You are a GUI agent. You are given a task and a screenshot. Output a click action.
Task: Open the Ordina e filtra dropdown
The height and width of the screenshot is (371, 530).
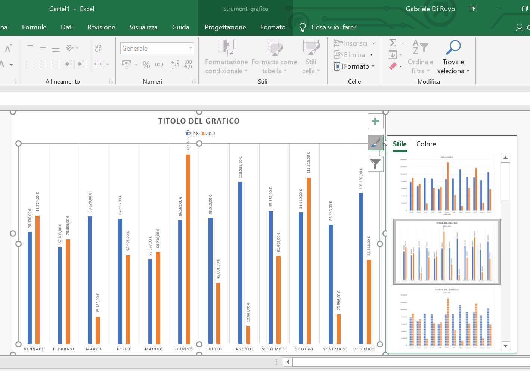click(421, 57)
